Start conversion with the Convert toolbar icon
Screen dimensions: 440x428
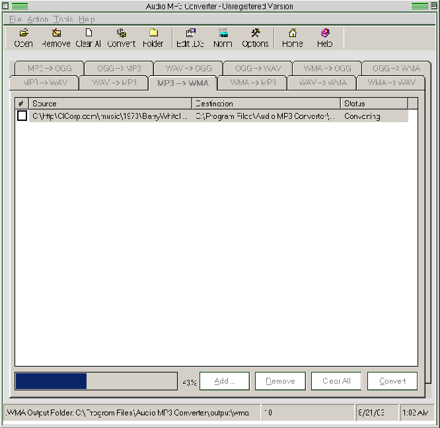(121, 38)
